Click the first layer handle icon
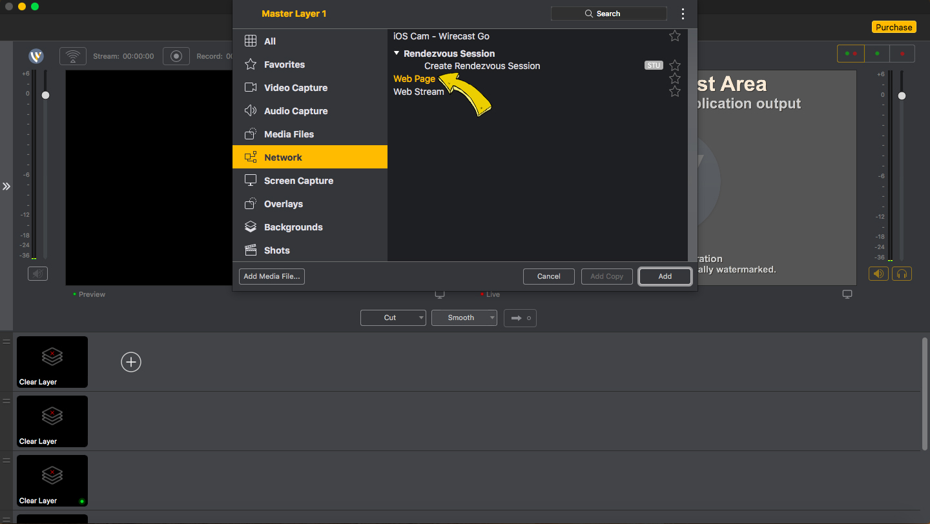Screen dimensions: 930x524 pos(6,341)
